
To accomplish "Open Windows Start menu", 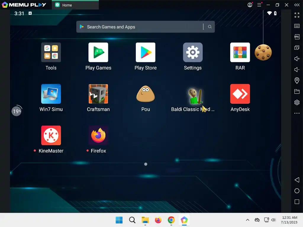I will click(x=119, y=220).
